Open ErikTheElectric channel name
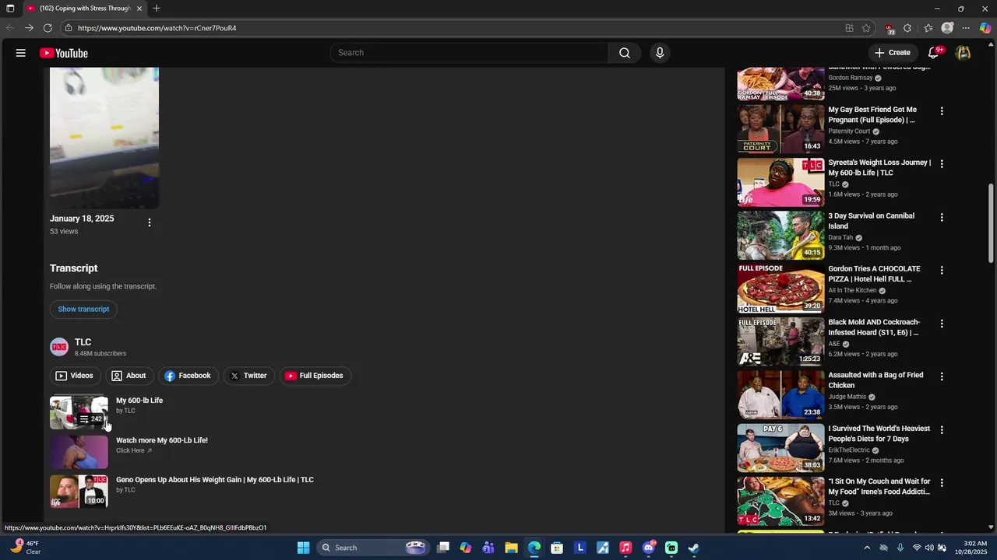The height and width of the screenshot is (560, 997). (850, 450)
